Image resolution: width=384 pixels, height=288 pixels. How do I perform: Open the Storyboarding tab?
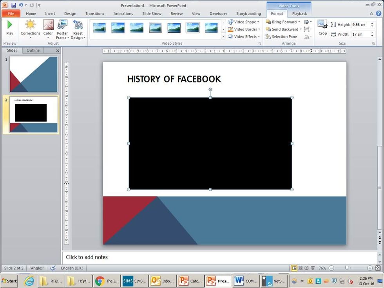248,14
